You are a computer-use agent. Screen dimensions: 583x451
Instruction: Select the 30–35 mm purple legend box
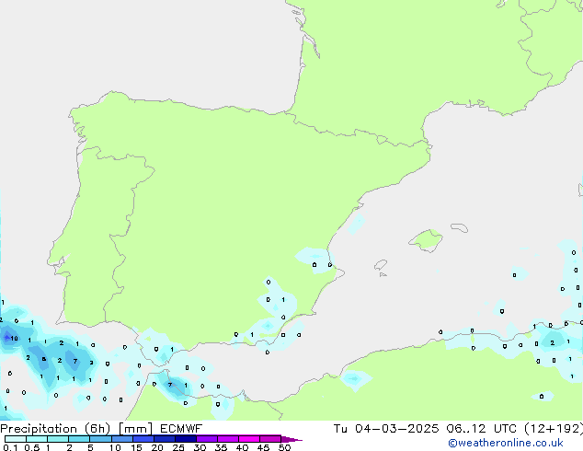click(x=207, y=439)
